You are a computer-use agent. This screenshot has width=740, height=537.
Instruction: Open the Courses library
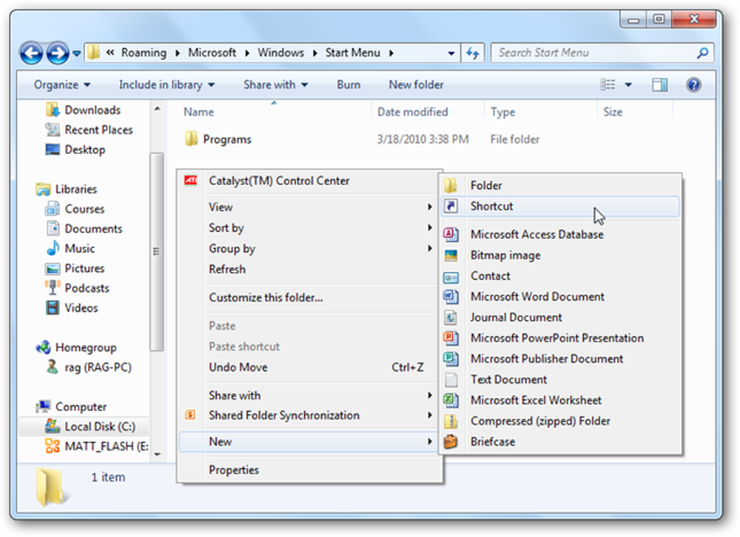coord(75,209)
